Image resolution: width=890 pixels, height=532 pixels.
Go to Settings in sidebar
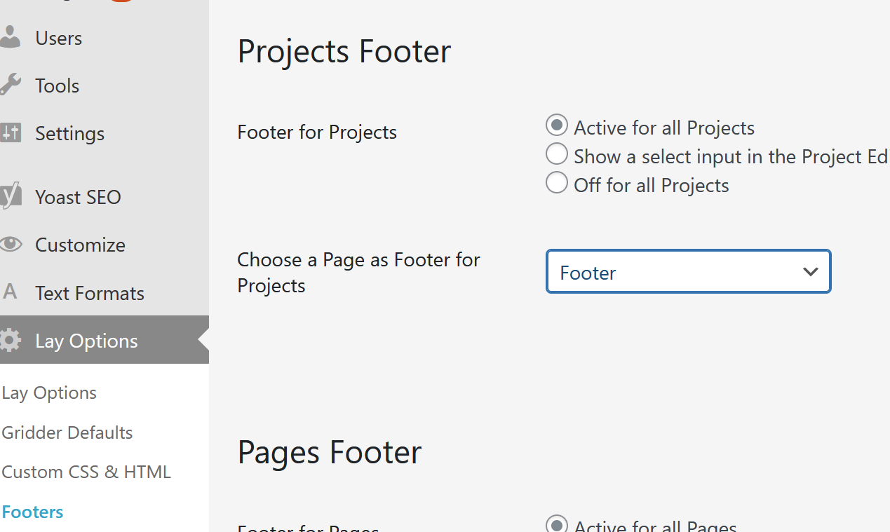[70, 134]
